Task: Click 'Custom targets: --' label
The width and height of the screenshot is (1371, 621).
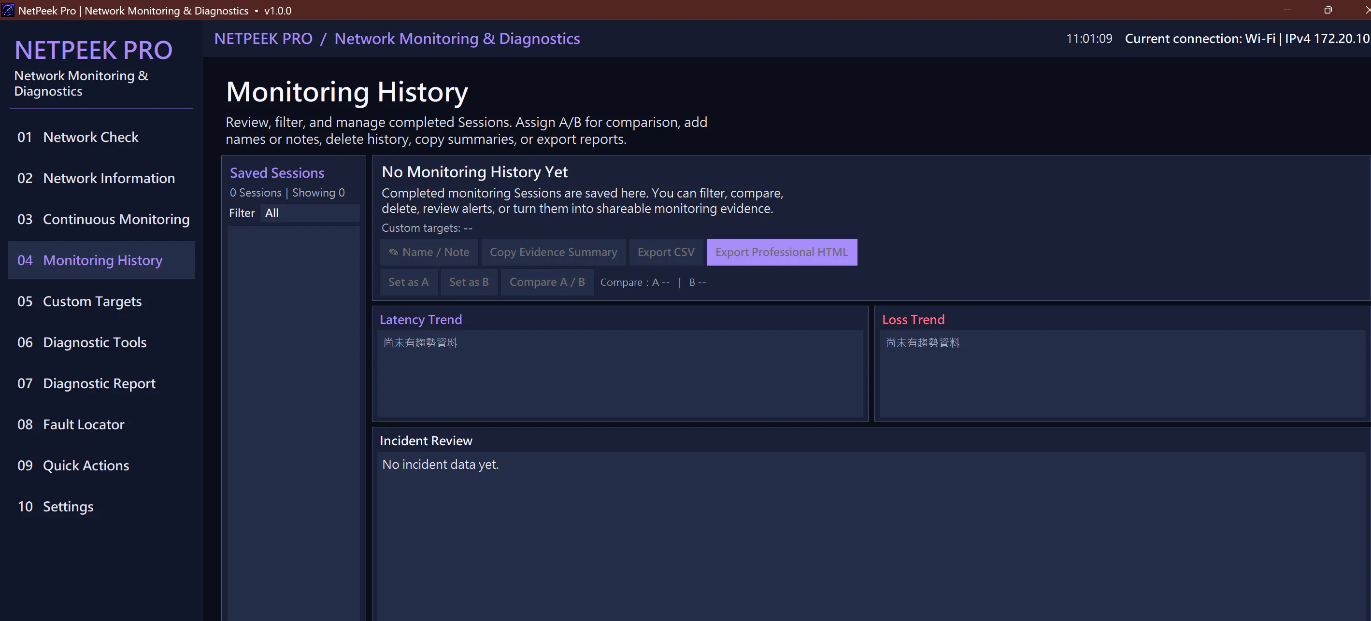Action: [427, 228]
